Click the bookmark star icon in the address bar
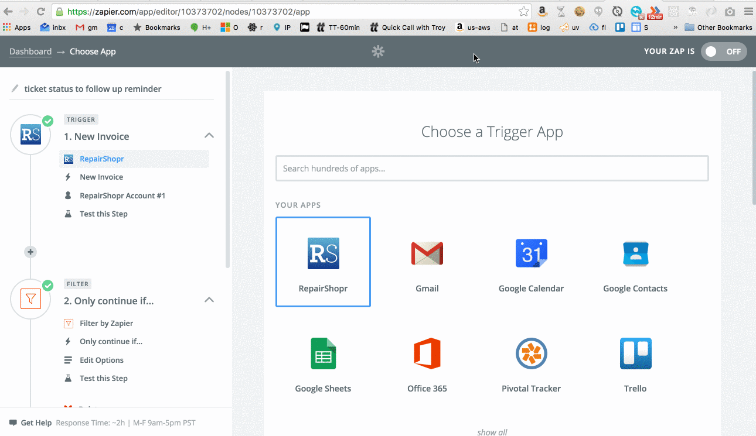This screenshot has height=436, width=756. pos(523,12)
